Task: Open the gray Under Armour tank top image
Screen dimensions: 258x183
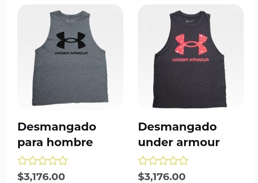Action: click(x=70, y=57)
